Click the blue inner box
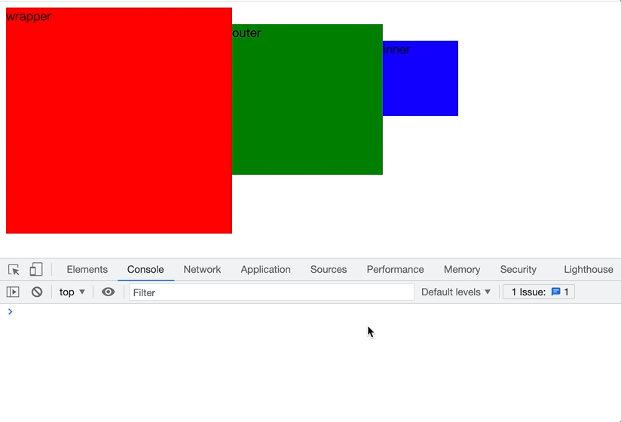The height and width of the screenshot is (422, 621). click(421, 78)
